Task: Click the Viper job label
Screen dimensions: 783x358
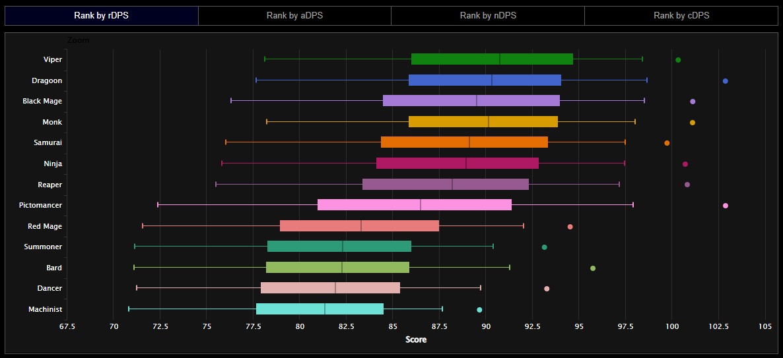Action: tap(52, 59)
